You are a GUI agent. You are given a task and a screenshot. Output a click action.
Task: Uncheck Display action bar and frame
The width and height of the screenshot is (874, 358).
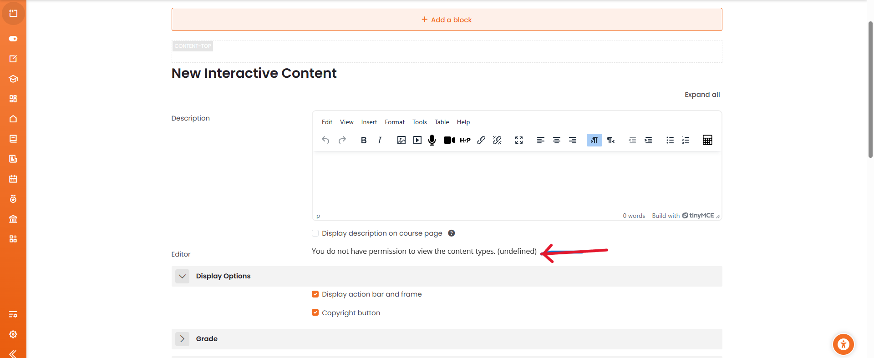click(315, 294)
